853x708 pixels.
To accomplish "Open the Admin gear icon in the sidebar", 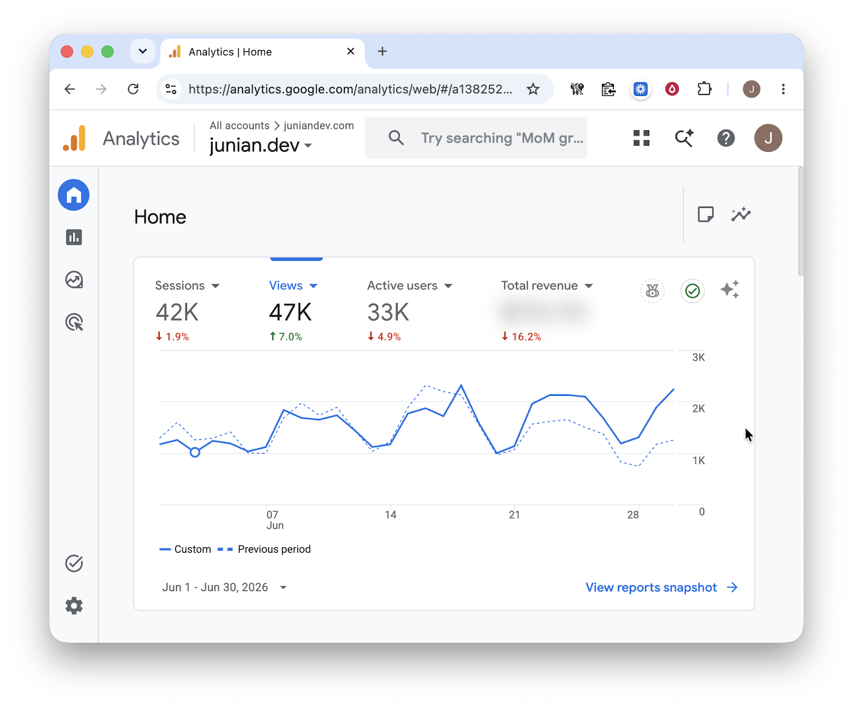I will 74,606.
